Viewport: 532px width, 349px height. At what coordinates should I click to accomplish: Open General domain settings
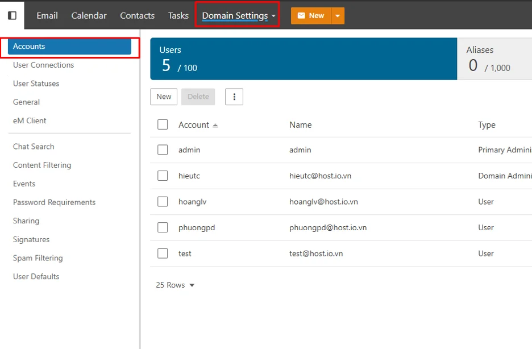click(x=26, y=102)
